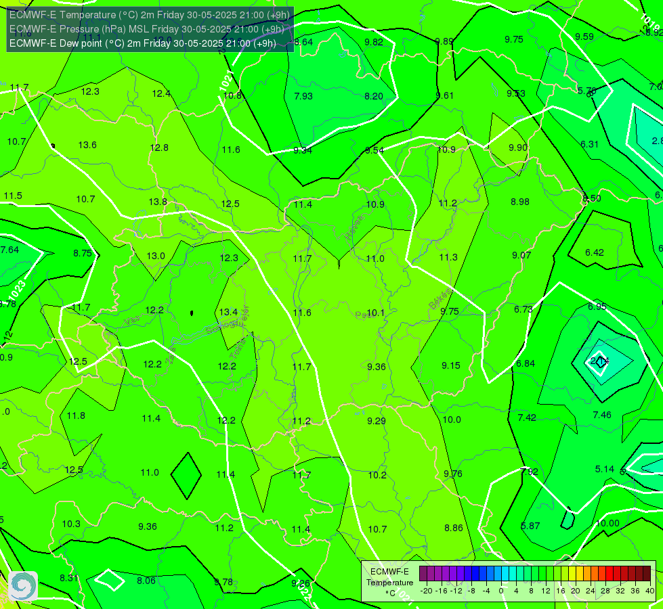The image size is (663, 609).
Task: Click the 1023 isobar label
Action: [17, 290]
